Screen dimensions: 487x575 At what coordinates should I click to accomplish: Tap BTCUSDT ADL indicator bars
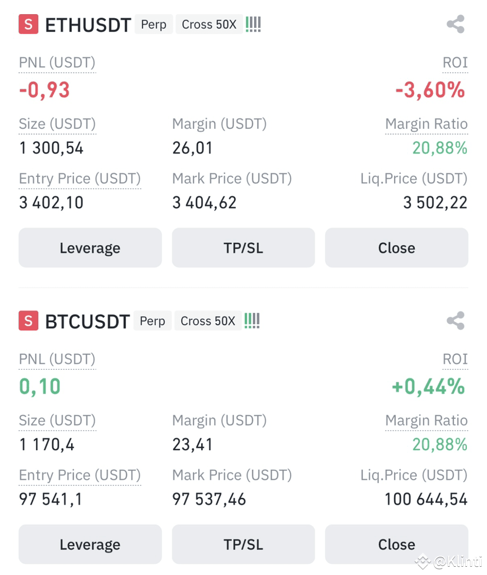[x=252, y=321]
